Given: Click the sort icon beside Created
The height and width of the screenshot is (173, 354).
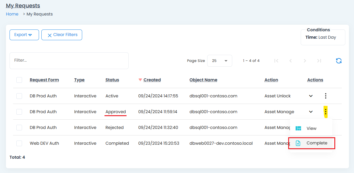Looking at the screenshot, I should (140, 80).
